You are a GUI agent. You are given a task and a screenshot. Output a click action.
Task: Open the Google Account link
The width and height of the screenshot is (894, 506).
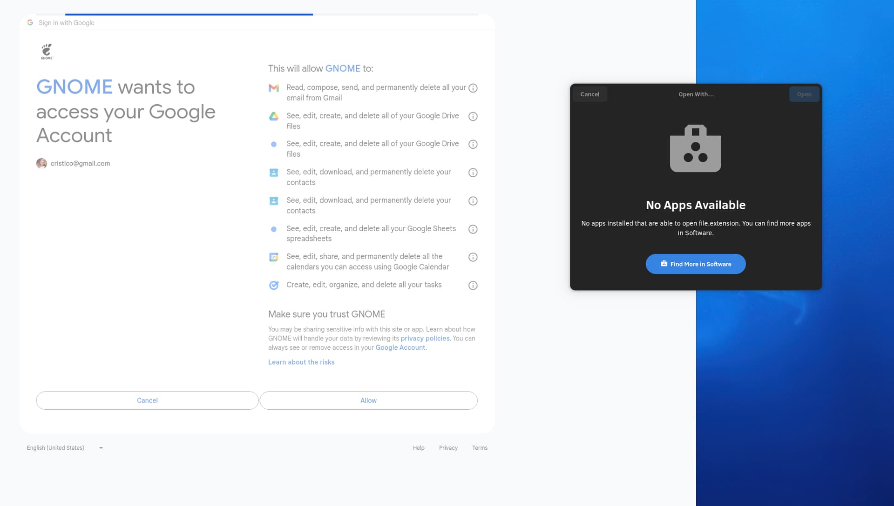click(x=400, y=347)
